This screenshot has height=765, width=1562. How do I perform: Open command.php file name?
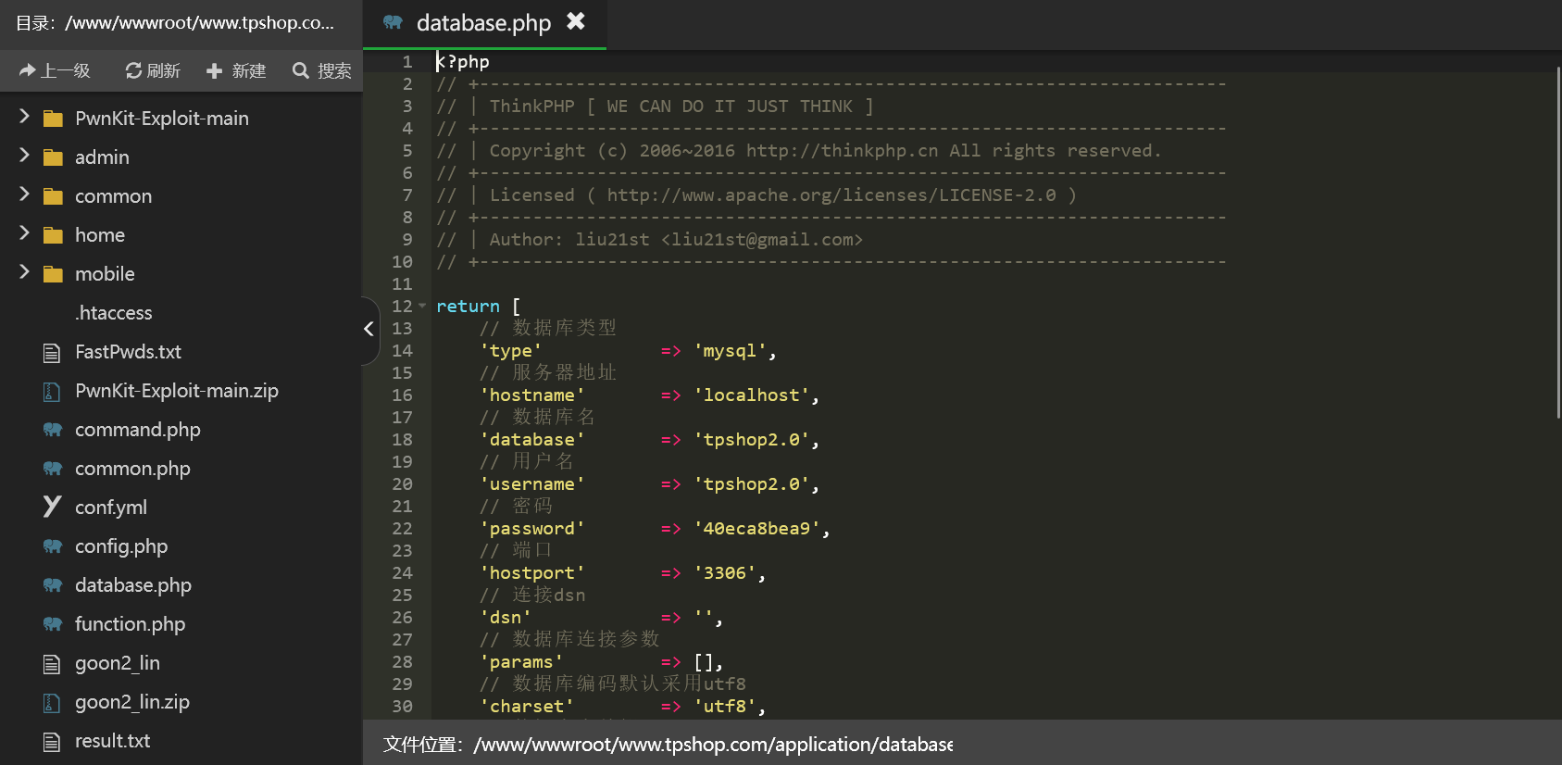[x=138, y=430]
